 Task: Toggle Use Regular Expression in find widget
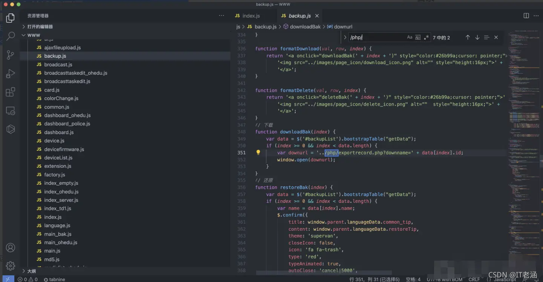pyautogui.click(x=426, y=37)
